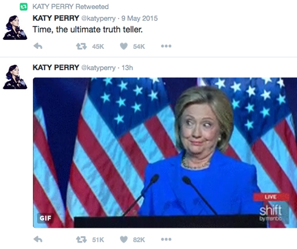
Task: Reply to the 13h GIF tweet
Action: click(38, 239)
